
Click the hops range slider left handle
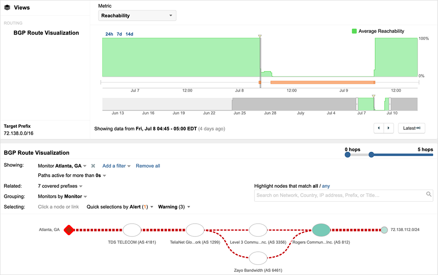tap(347, 154)
